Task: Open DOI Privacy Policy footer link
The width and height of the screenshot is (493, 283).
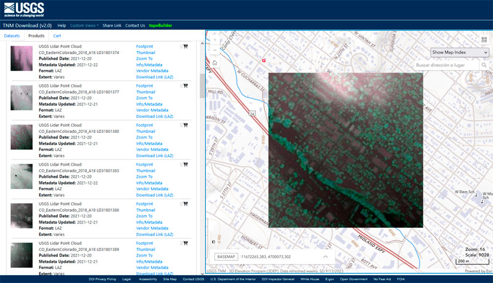Action: [102, 279]
